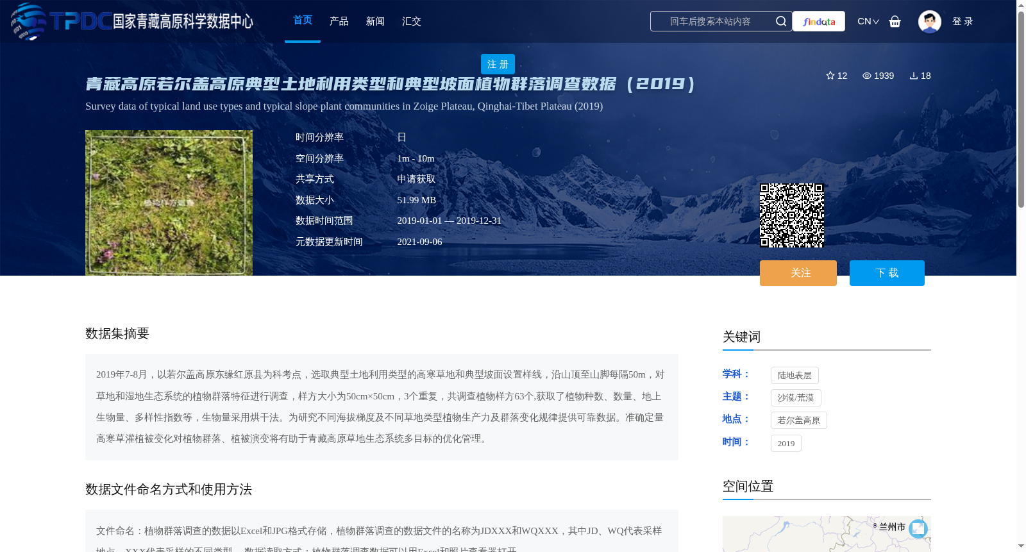Click the 登录 login link

[963, 21]
